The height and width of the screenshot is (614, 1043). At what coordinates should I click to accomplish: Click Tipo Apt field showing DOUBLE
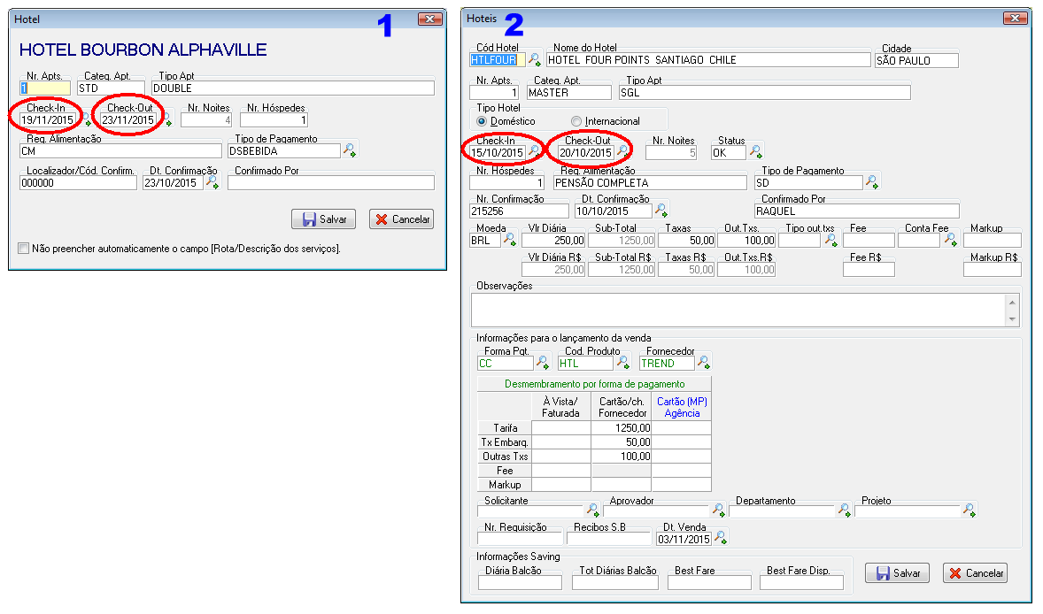(x=293, y=88)
